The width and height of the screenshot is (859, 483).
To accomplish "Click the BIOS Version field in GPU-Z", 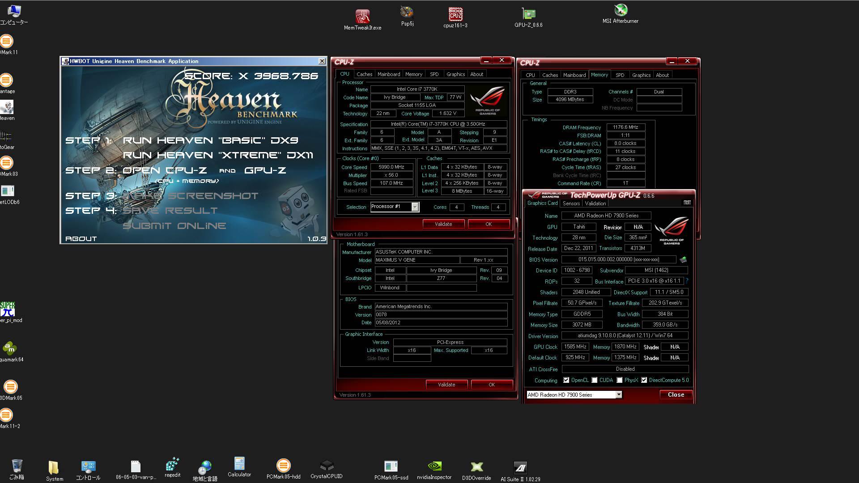I will [619, 259].
